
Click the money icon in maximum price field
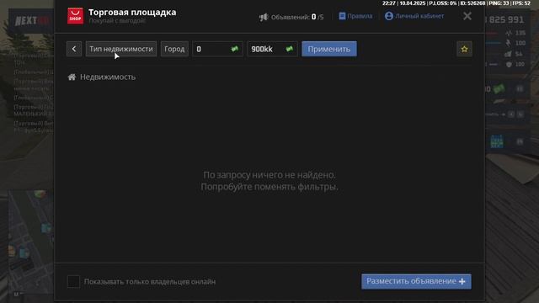click(290, 49)
